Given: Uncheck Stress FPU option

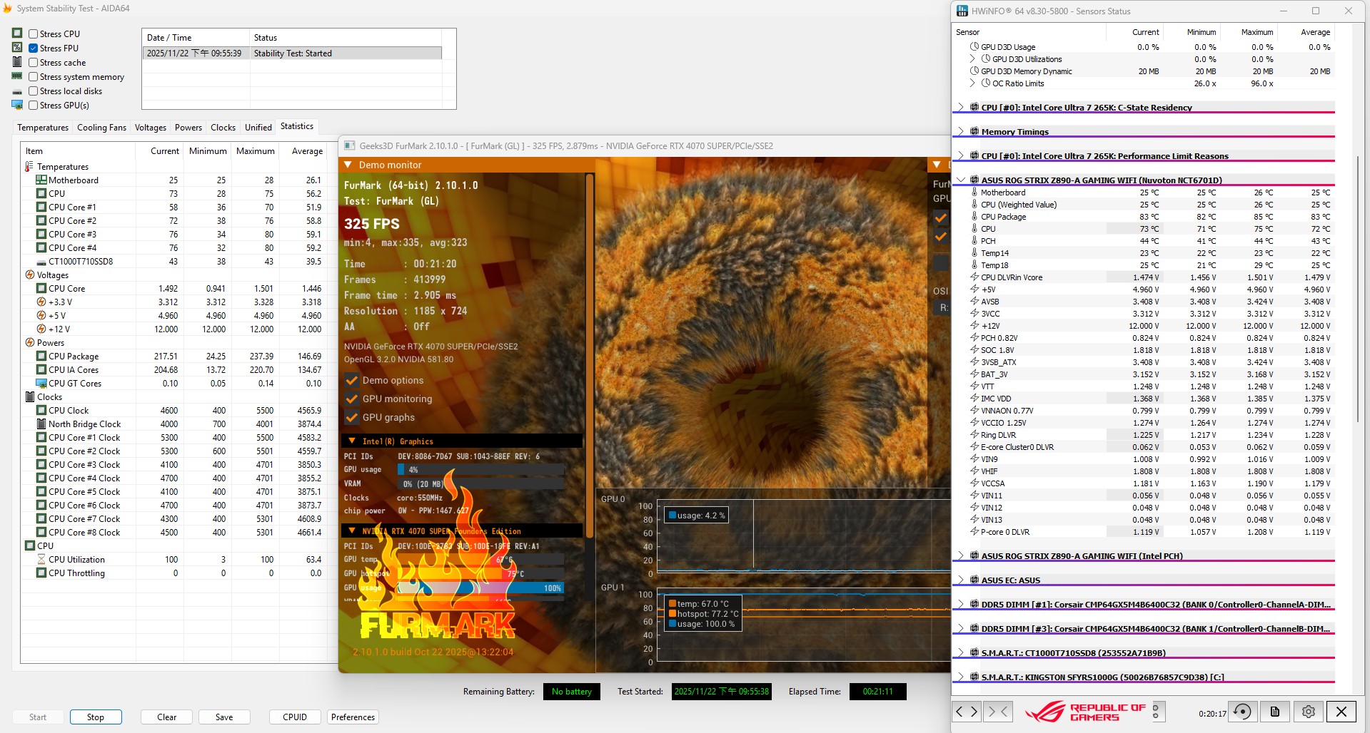Looking at the screenshot, I should [34, 48].
